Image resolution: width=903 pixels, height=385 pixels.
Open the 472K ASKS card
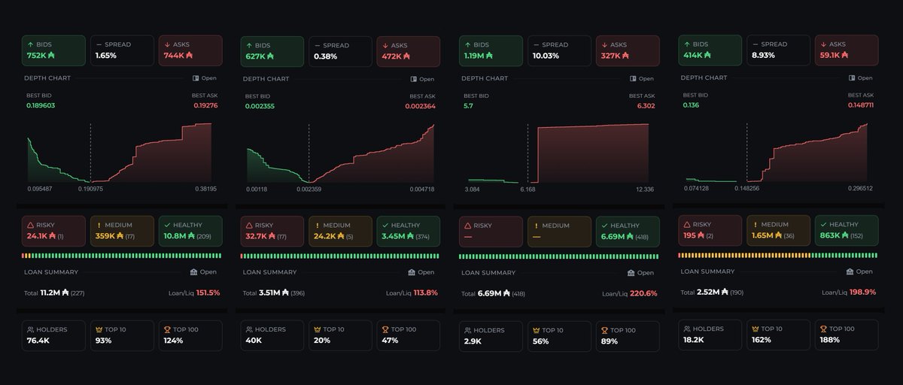[x=409, y=50]
